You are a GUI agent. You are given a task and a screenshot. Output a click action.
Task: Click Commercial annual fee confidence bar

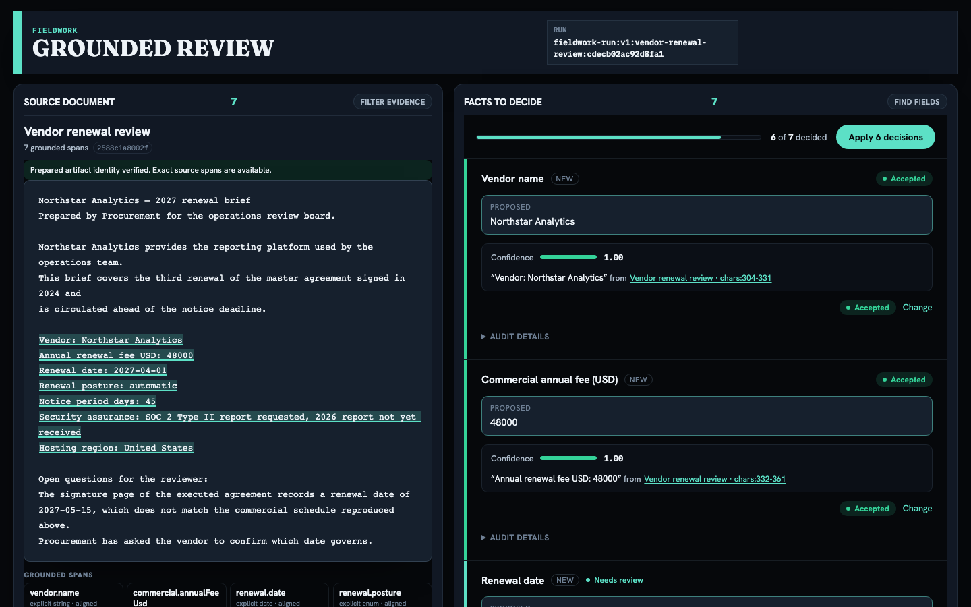tap(568, 458)
